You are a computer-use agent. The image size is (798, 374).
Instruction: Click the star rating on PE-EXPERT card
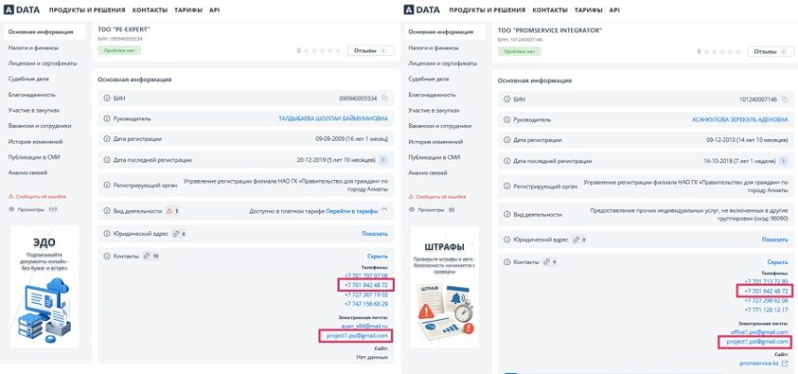click(325, 50)
